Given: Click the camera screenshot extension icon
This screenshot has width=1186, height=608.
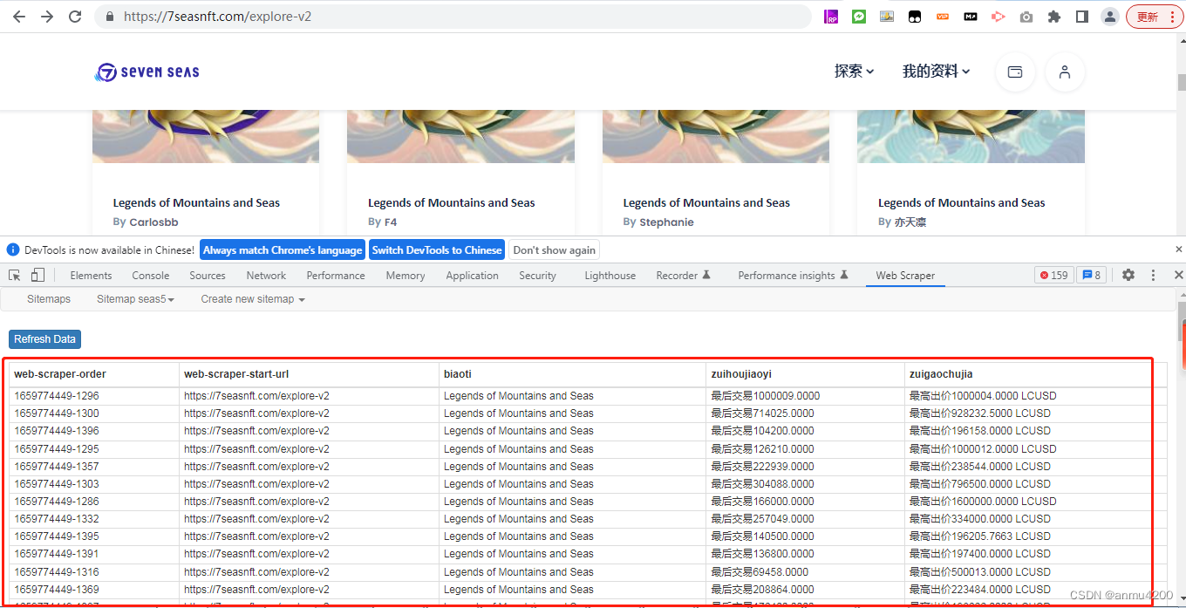Looking at the screenshot, I should coord(1026,17).
